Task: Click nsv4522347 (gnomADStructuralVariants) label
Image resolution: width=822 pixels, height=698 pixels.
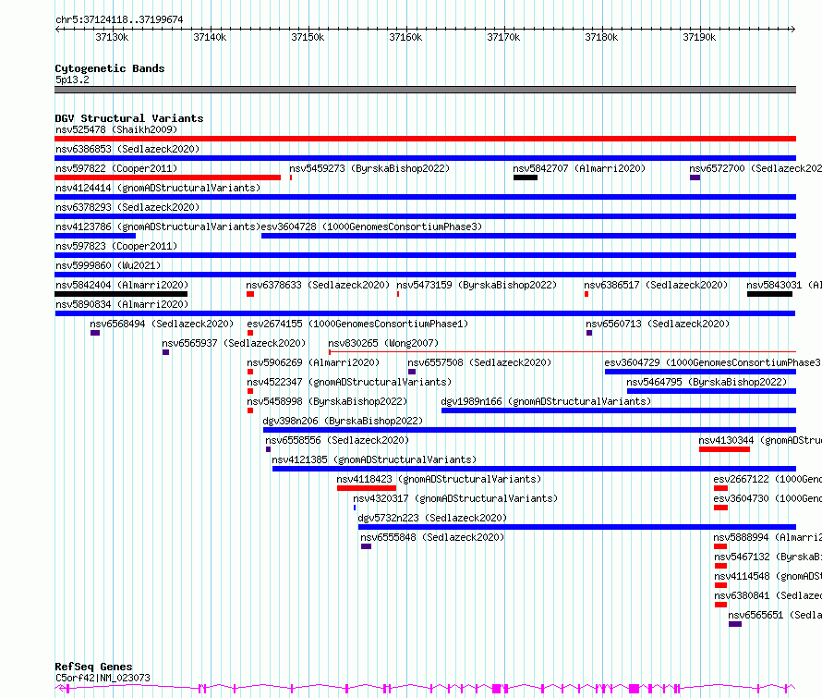Action: click(349, 382)
